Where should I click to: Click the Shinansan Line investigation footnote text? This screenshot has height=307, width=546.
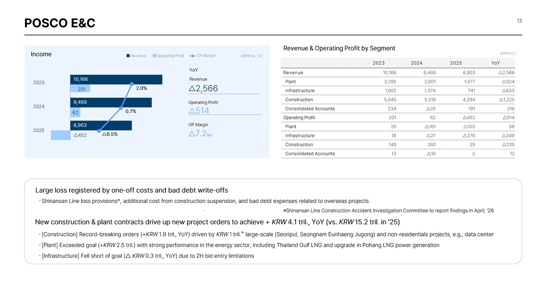tap(388, 210)
